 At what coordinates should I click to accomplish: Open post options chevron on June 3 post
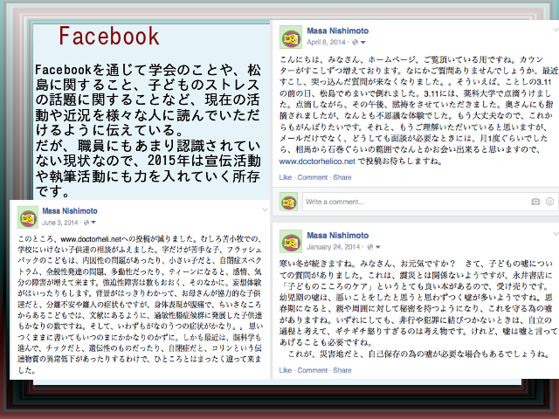click(x=265, y=209)
